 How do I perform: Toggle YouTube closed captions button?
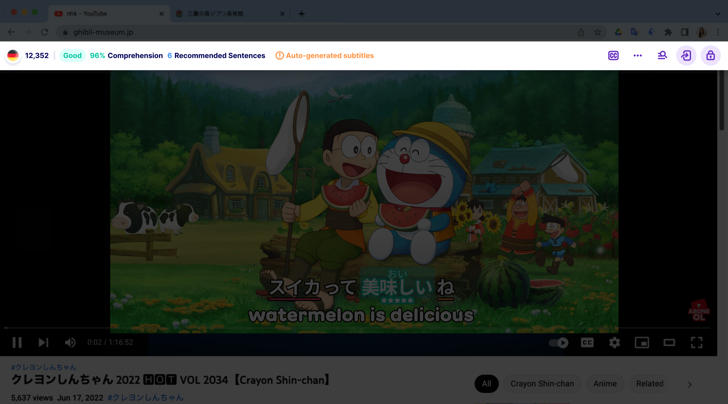coord(587,343)
